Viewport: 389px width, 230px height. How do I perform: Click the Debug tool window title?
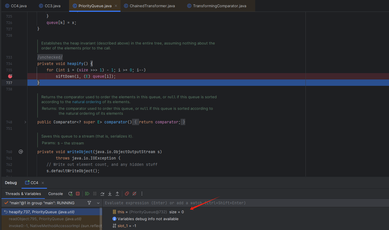11,183
